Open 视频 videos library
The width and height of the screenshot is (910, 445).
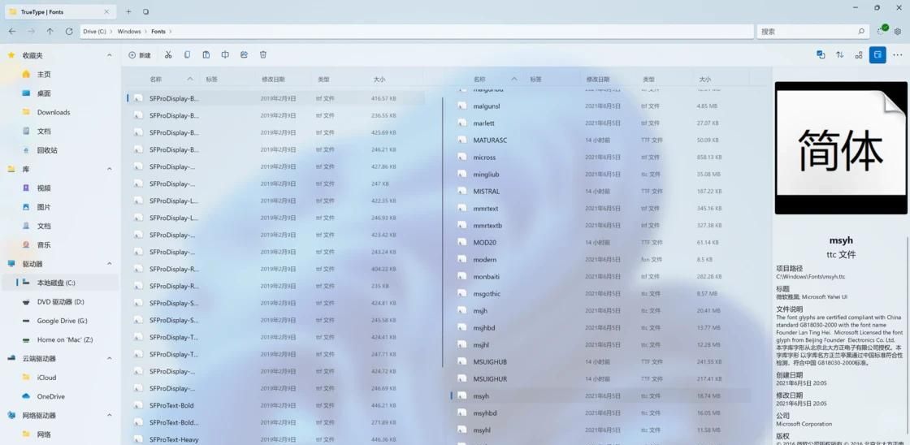point(61,188)
